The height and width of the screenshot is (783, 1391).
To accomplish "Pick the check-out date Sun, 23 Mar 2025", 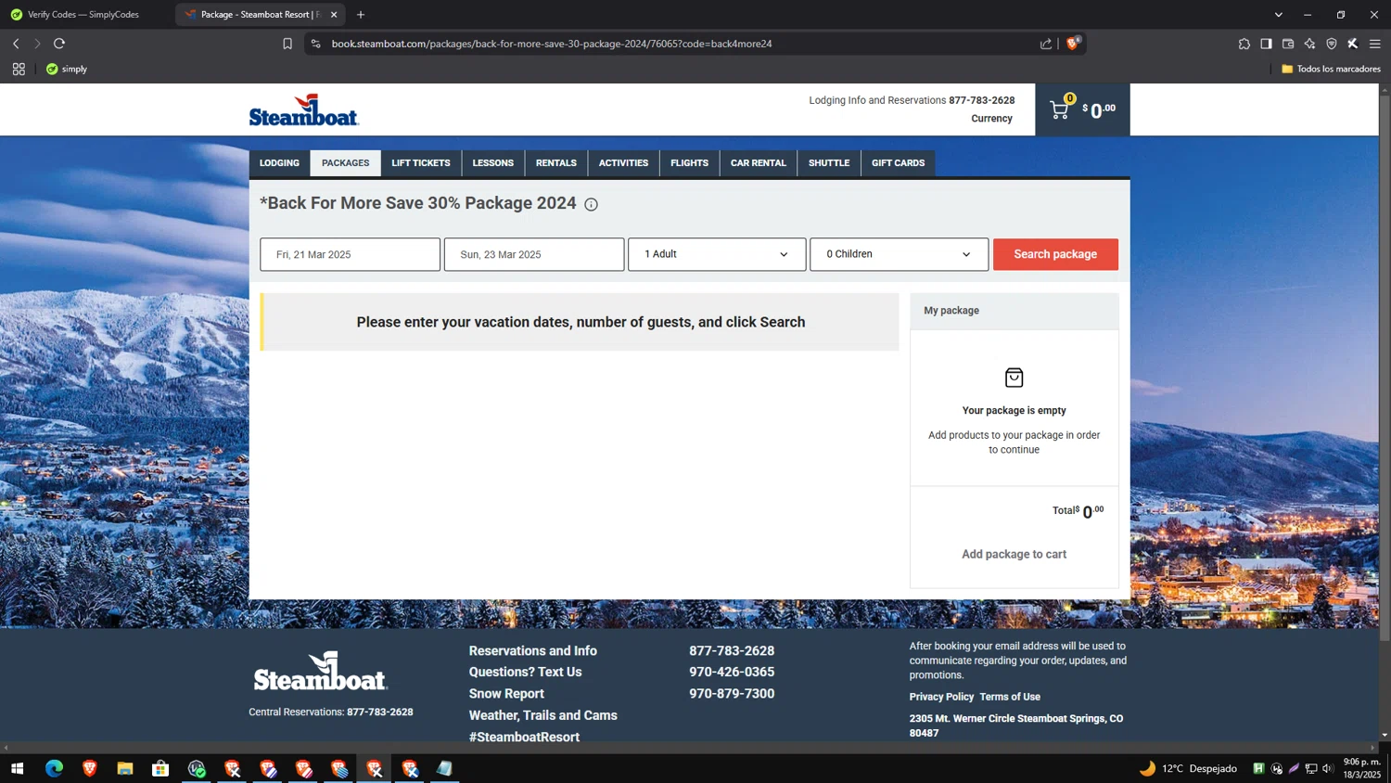I will (534, 254).
